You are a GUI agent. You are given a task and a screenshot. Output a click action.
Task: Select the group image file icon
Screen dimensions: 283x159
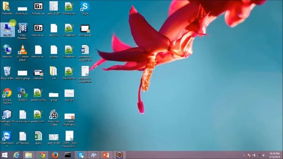[x=54, y=96]
